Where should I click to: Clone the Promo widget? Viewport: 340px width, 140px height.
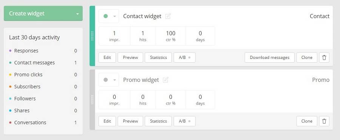click(x=307, y=121)
